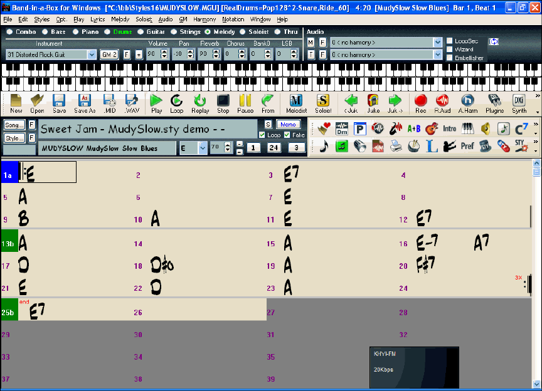Click the green notation icon
Screen dimensions: 542x391
pos(341,146)
